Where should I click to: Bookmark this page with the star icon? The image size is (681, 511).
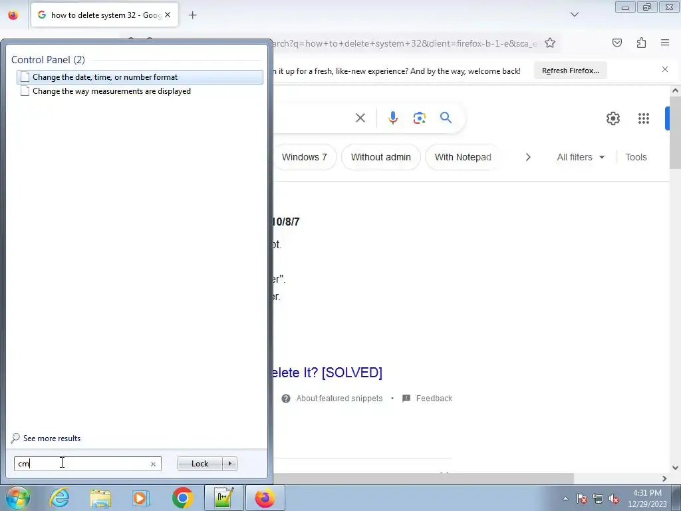pyautogui.click(x=550, y=43)
